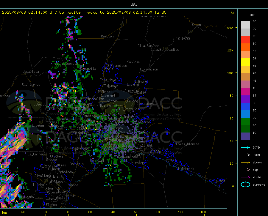Viewport: 268px width, 216px height.
Task: Click the L_Vegas map label
Action: coord(38,125)
